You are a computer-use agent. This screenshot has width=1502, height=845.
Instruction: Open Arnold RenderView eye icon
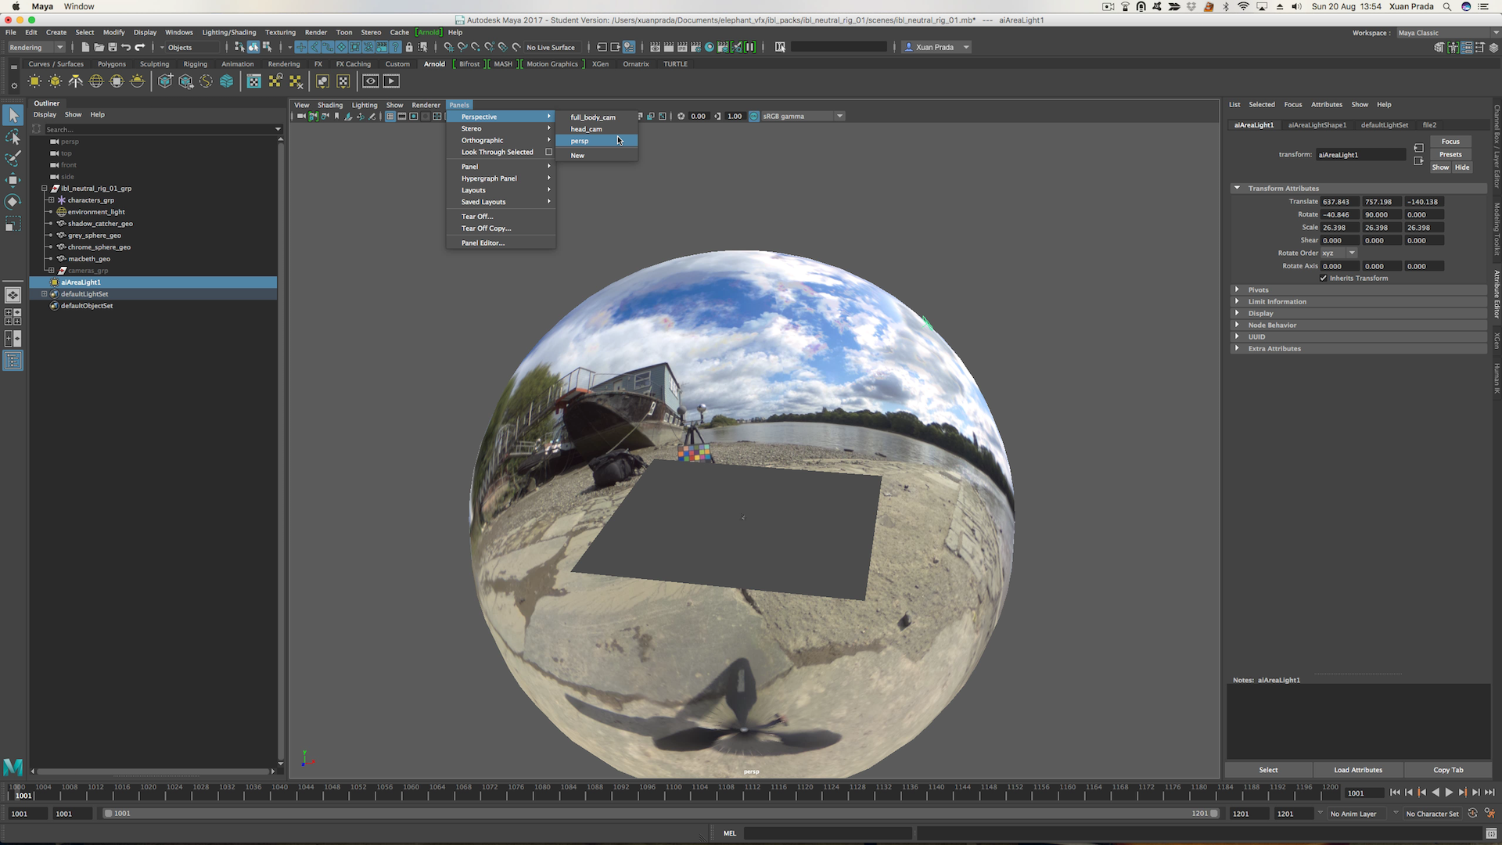pos(371,81)
